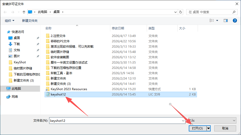Open 文档 in quick access
The image size is (241, 135).
click(17, 50)
